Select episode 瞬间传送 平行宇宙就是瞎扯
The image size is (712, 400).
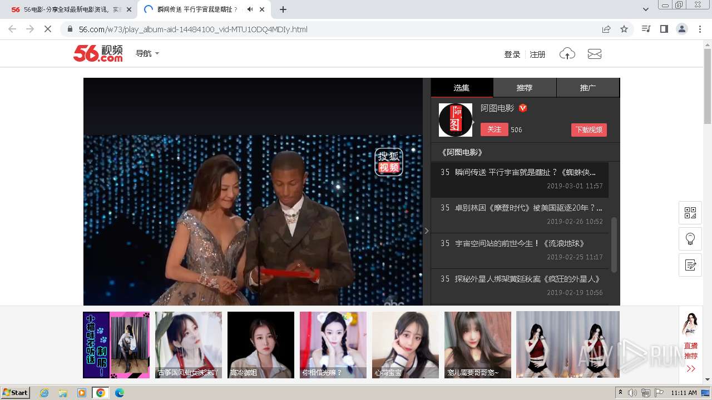tap(520, 179)
